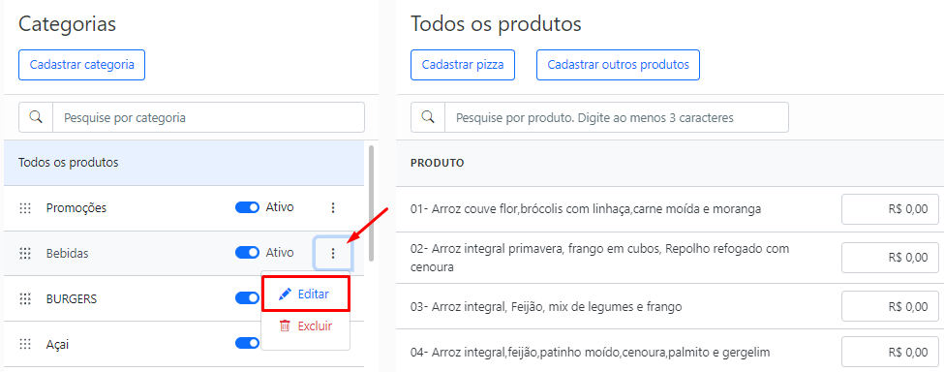Toggle the Bebidas Ativo switch
Image resolution: width=944 pixels, height=372 pixels.
click(247, 253)
